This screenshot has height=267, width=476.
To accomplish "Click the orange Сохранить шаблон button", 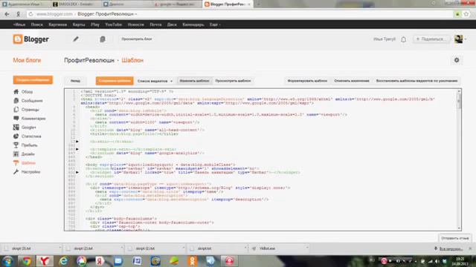I will [115, 81].
